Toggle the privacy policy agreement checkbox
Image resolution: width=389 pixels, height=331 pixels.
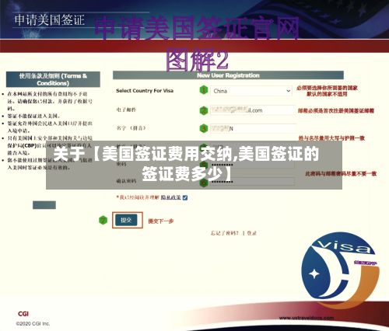[185, 197]
